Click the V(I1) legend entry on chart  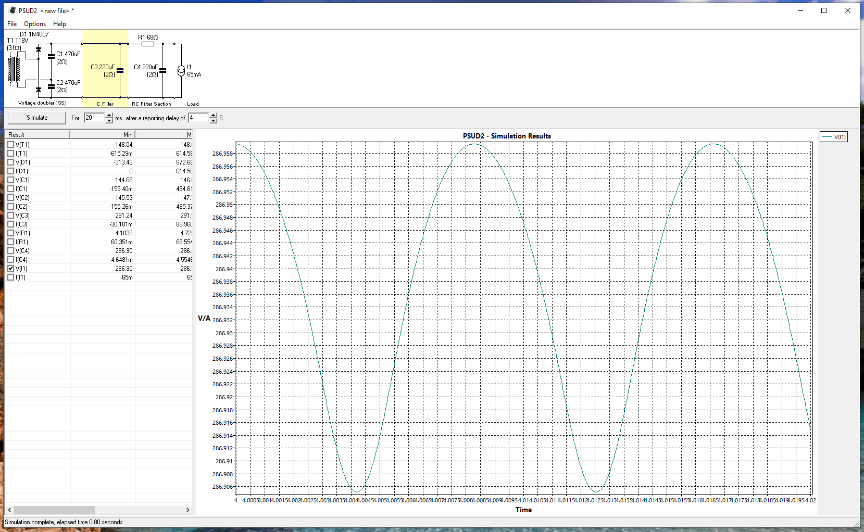(834, 137)
